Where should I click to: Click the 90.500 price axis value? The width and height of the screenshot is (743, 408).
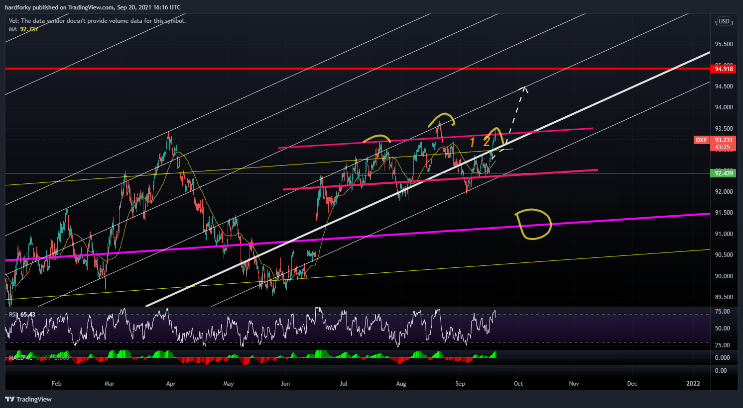pos(724,255)
